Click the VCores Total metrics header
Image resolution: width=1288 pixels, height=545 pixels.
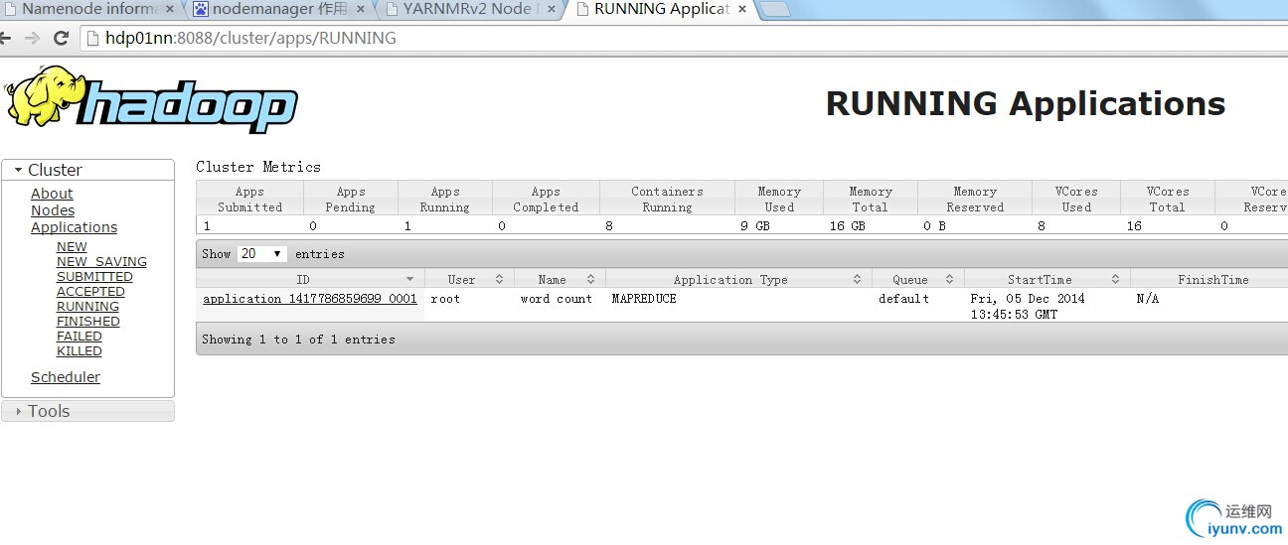1168,200
